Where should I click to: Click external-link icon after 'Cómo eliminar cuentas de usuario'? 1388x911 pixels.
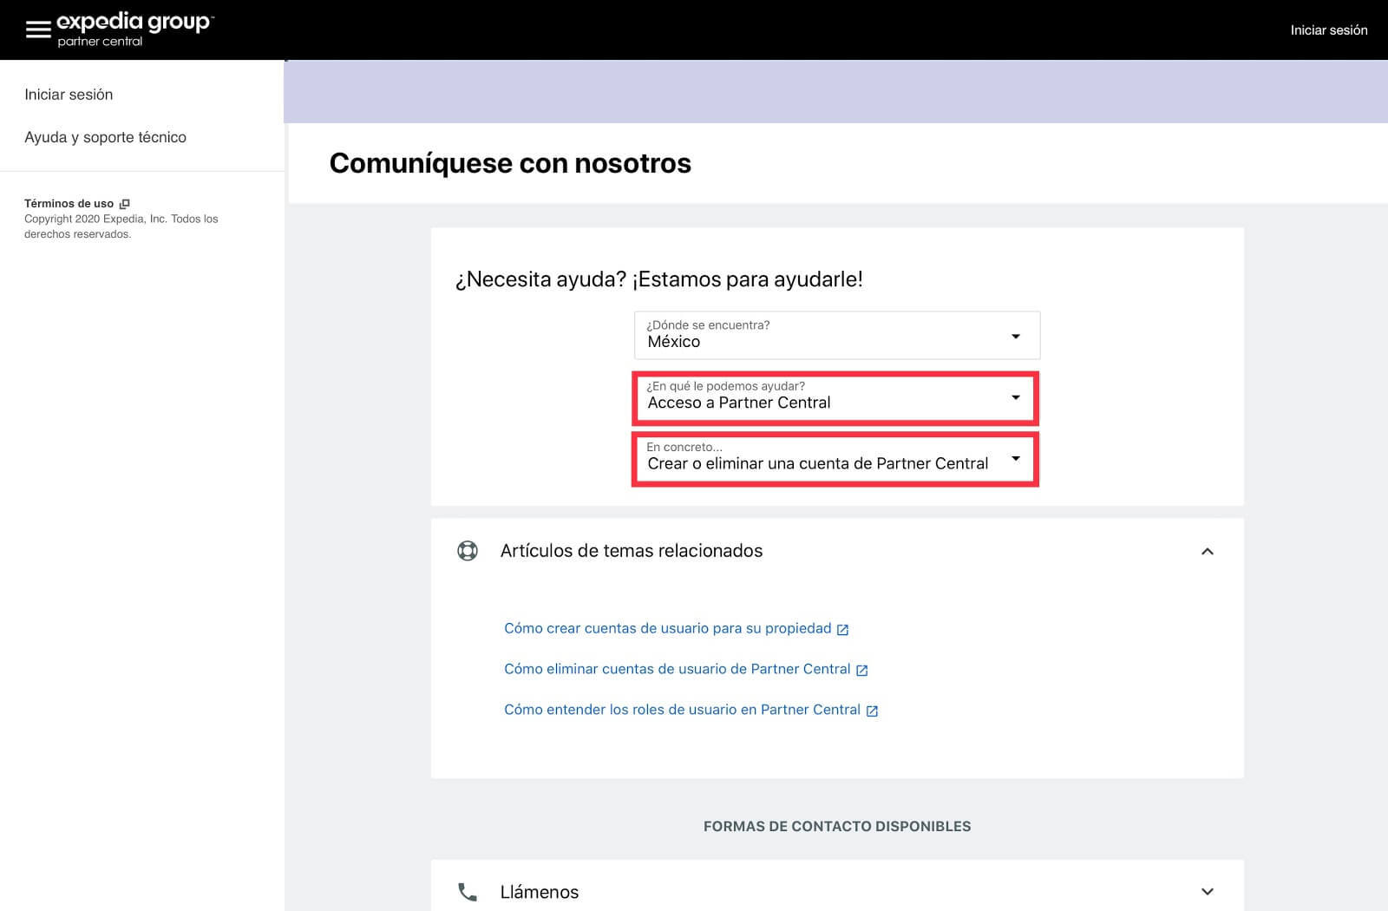862,670
